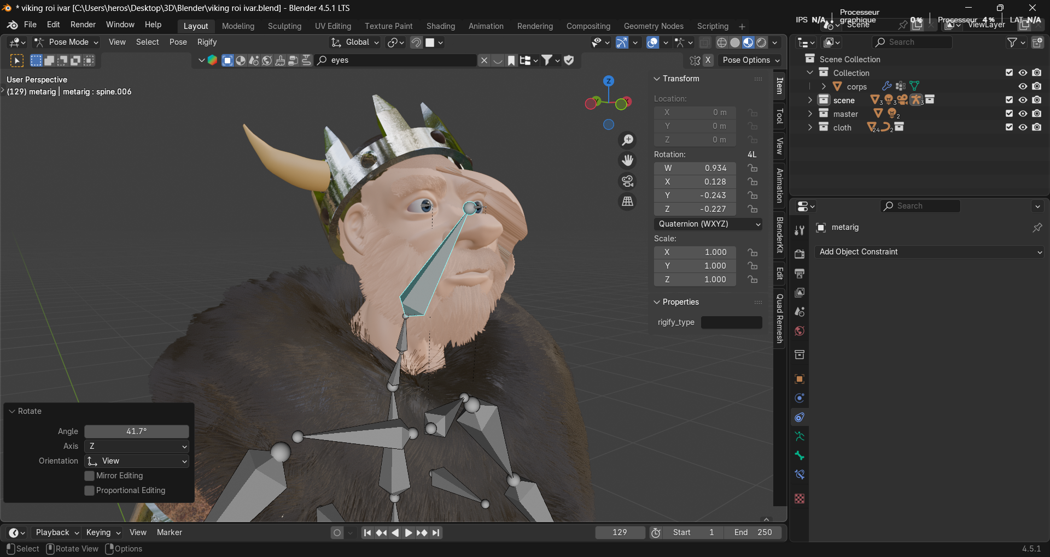
Task: Click the Angle value slider field
Action: pos(136,431)
